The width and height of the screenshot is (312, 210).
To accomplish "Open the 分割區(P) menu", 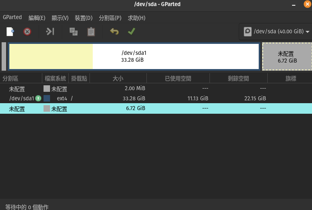I will [x=110, y=18].
